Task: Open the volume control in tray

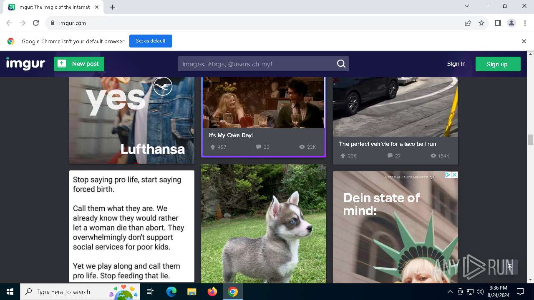Action: (x=480, y=292)
